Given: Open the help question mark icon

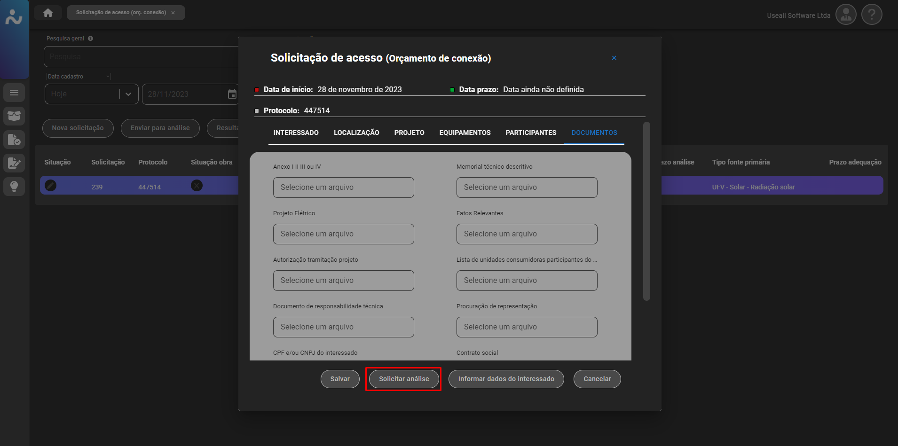Looking at the screenshot, I should 872,15.
